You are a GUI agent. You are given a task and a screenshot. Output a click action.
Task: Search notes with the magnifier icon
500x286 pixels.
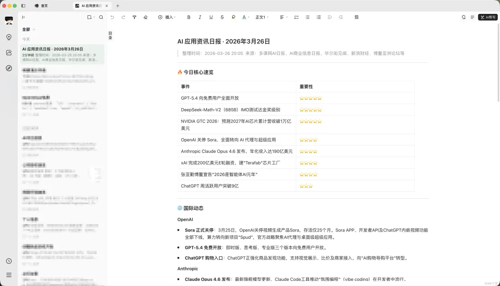coord(101,17)
